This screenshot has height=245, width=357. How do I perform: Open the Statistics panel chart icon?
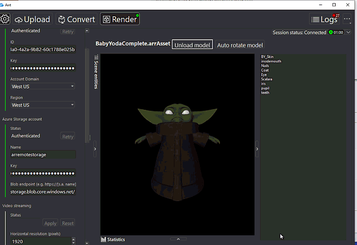click(104, 239)
